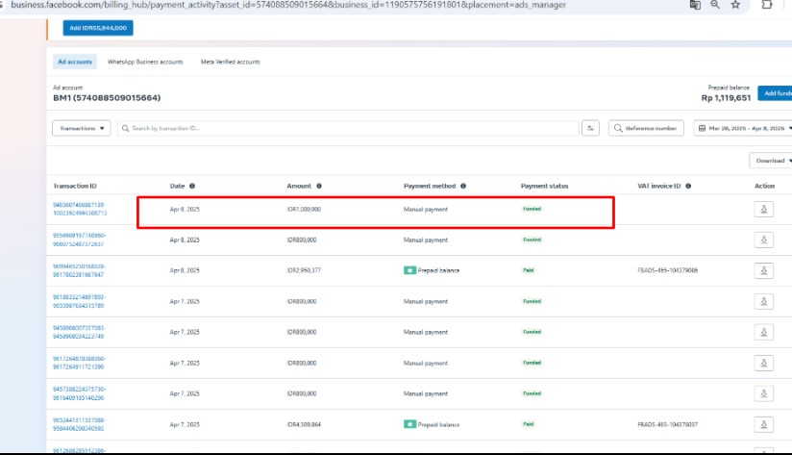The image size is (792, 455).
Task: Click the VAT invoice ID info icon
Action: pos(688,186)
